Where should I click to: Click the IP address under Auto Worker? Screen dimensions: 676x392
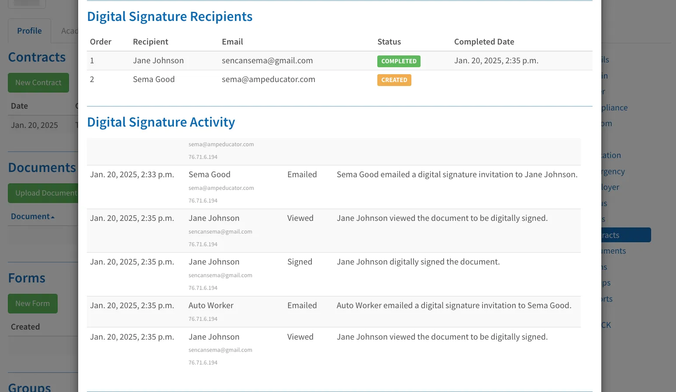tap(203, 319)
